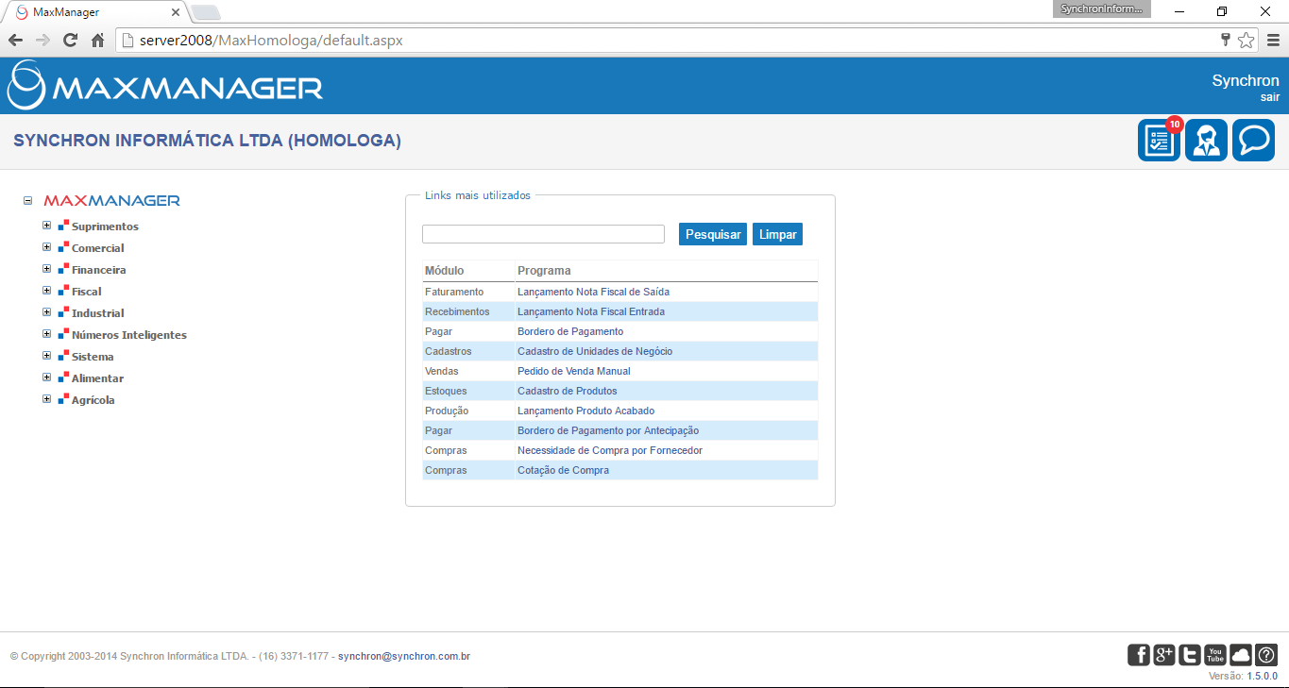Click the Google Plus icon in footer

coord(1163,655)
